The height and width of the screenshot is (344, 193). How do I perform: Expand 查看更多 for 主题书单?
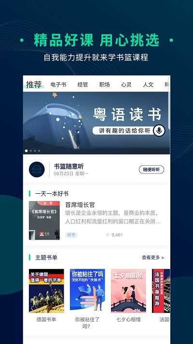click(x=153, y=258)
